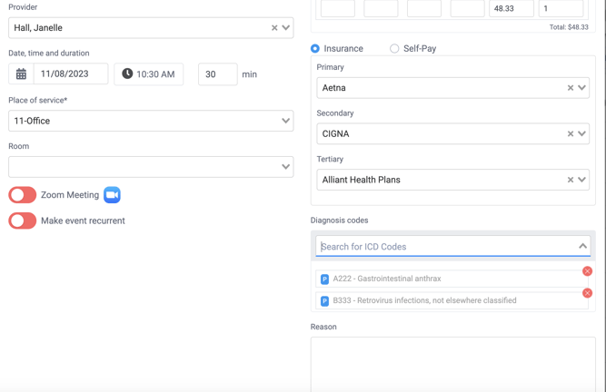Select the Self-Pay radio button
The image size is (606, 392).
click(x=394, y=49)
